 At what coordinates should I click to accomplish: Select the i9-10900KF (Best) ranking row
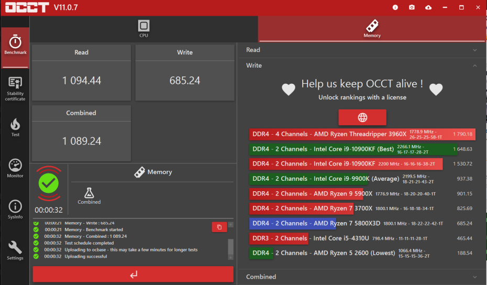(362, 149)
